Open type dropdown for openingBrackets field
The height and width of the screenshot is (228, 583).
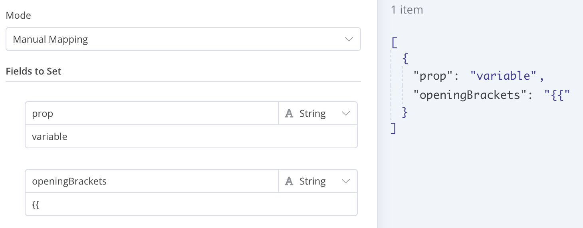pos(317,181)
